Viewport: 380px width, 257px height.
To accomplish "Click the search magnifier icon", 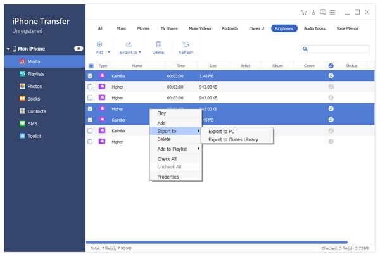I will pyautogui.click(x=305, y=49).
